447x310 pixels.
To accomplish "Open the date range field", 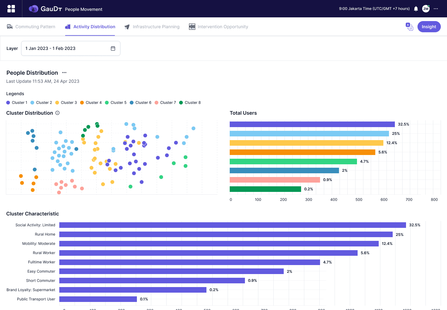I will [x=71, y=48].
